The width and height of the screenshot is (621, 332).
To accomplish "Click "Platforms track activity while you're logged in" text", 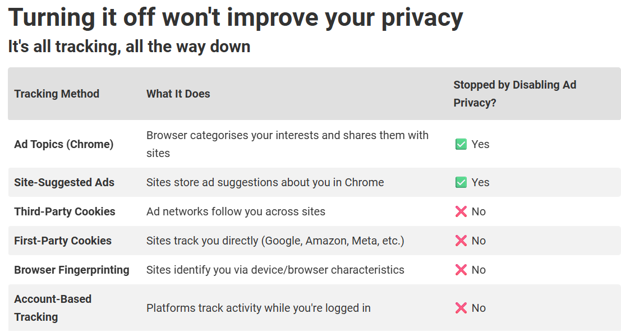I will click(258, 308).
